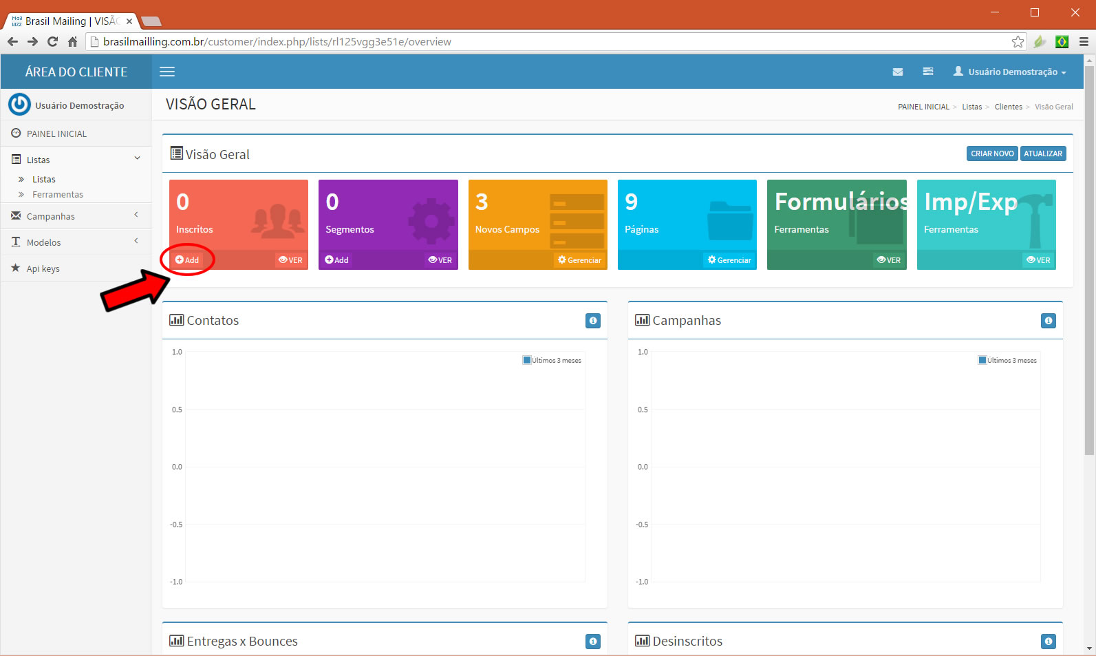The width and height of the screenshot is (1096, 656).
Task: Expand the Modelos sidebar menu
Action: coord(76,242)
